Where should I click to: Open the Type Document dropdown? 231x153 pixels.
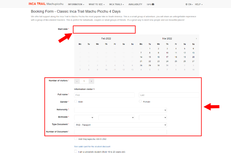(x=120, y=125)
